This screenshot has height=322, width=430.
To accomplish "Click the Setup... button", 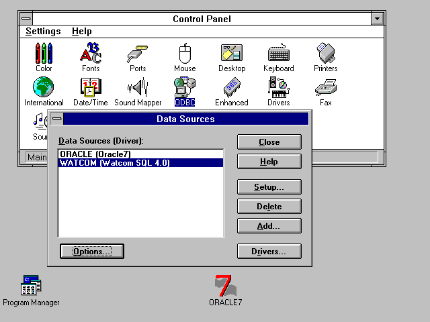I will pos(269,187).
